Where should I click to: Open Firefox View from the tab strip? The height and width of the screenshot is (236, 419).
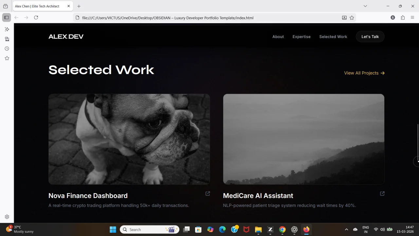click(x=6, y=6)
